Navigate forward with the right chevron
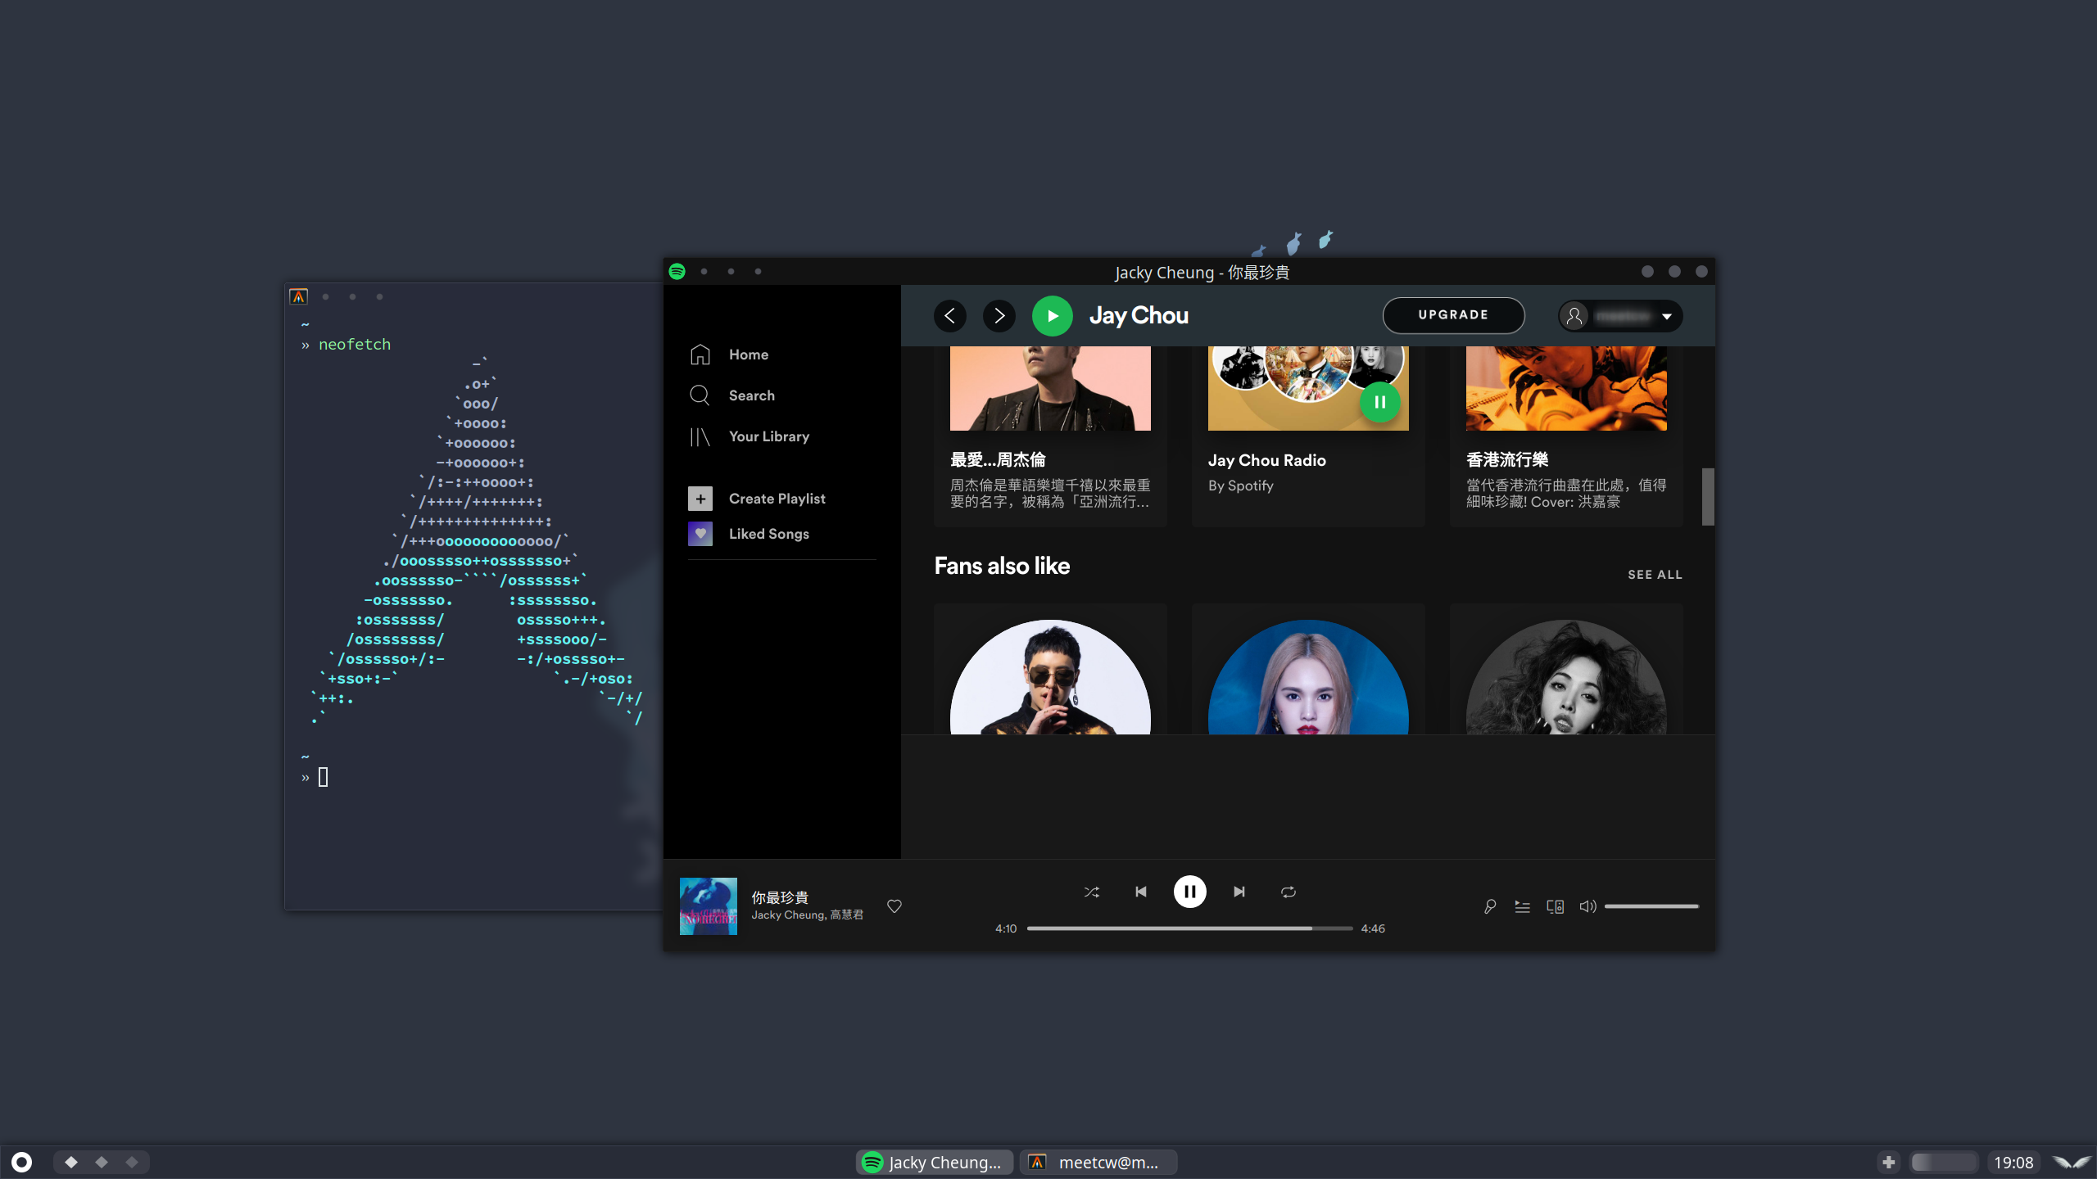This screenshot has height=1179, width=2097. [999, 316]
